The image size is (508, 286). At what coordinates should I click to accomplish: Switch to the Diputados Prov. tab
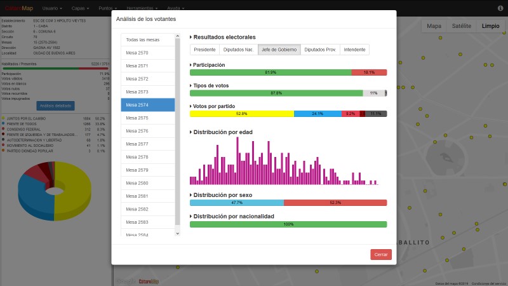(320, 50)
